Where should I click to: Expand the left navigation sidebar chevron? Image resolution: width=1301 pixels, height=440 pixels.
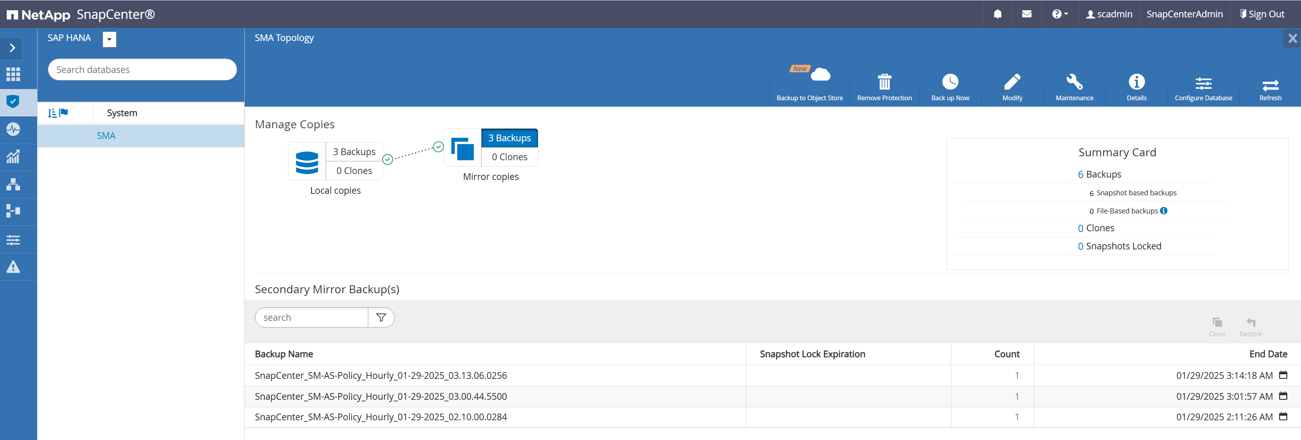click(x=13, y=48)
